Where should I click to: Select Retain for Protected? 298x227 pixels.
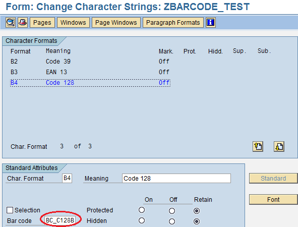pos(197,211)
